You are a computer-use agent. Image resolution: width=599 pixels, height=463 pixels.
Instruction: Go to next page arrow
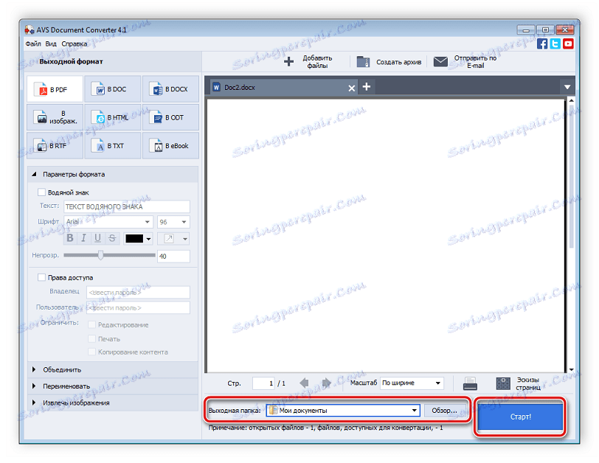coord(326,383)
